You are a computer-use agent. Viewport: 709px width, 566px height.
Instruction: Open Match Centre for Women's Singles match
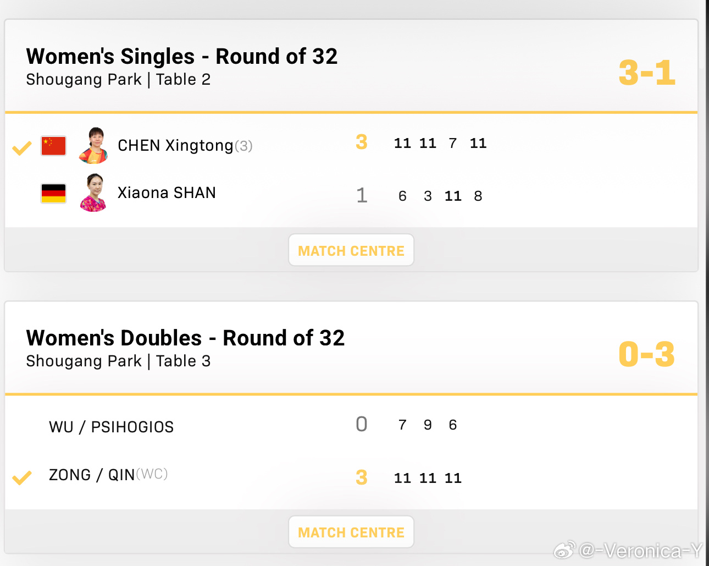[x=351, y=250]
